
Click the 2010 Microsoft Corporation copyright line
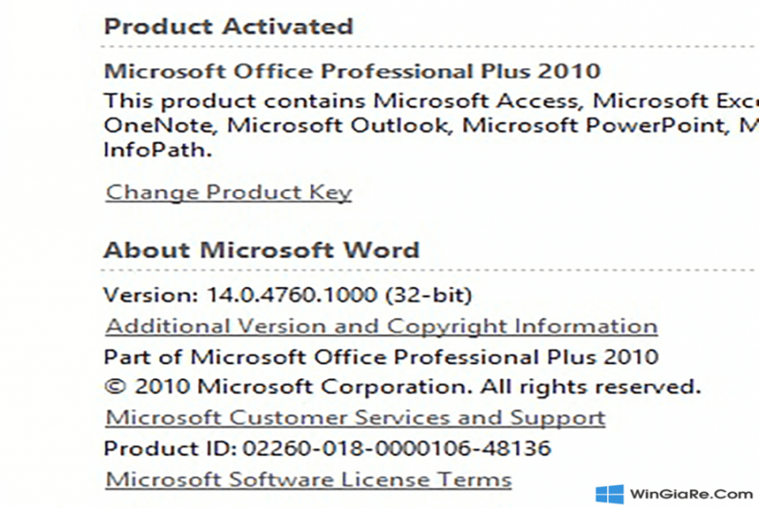402,387
